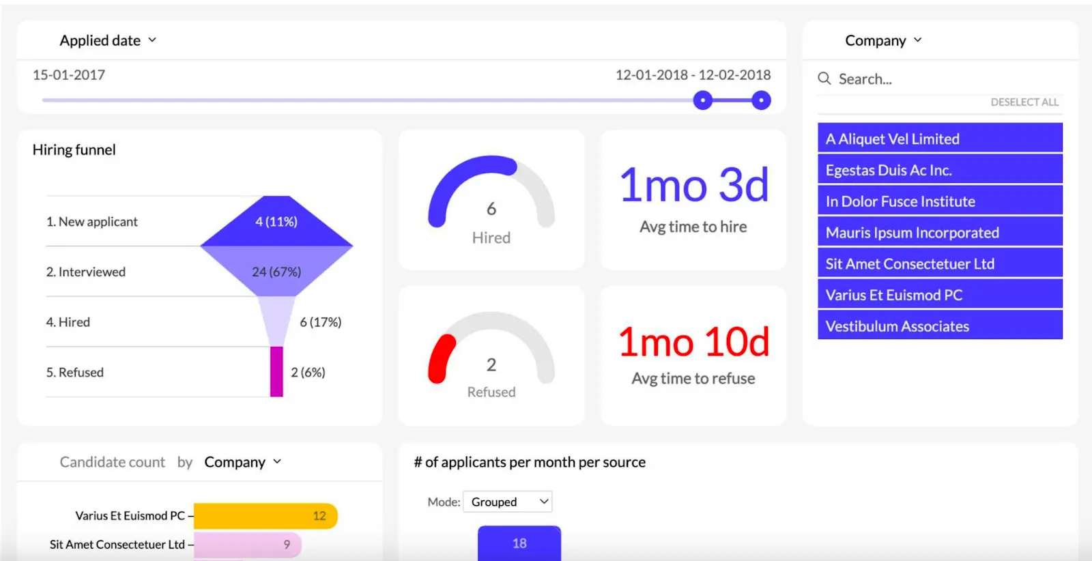The width and height of the screenshot is (1092, 561).
Task: Click the 12-01-2018 - 12-02-2018 range text
Action: coord(693,75)
